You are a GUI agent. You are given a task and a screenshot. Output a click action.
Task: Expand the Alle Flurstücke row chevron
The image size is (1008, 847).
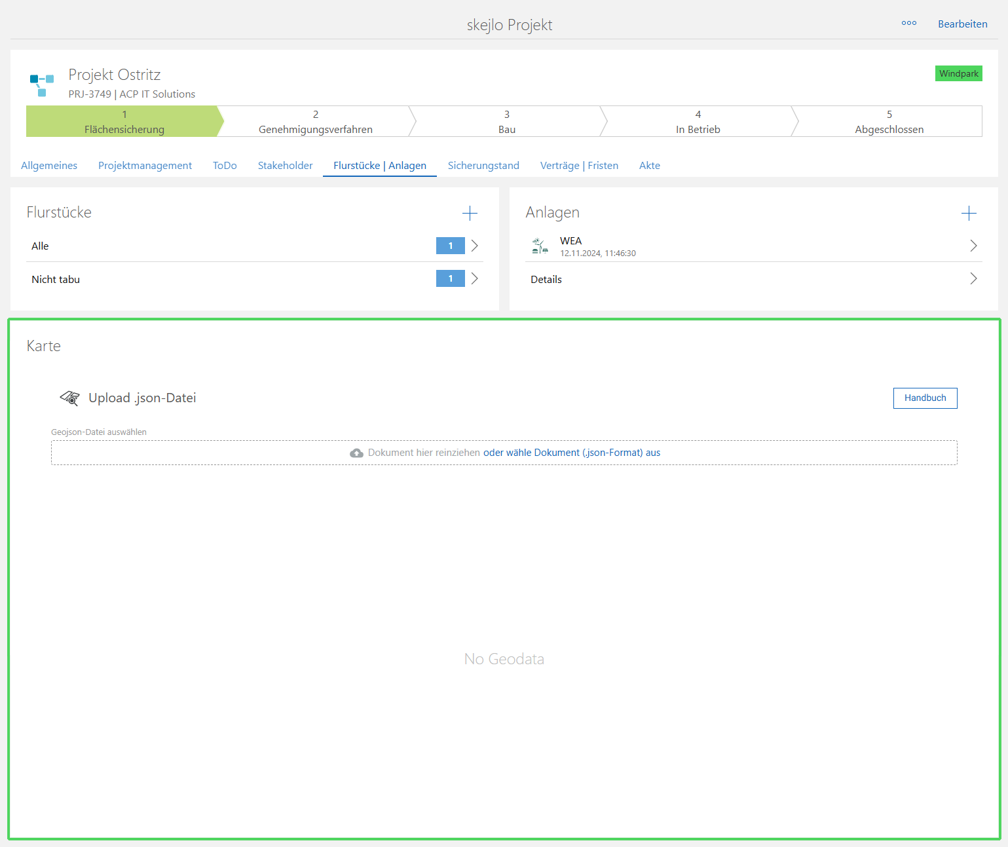point(475,246)
